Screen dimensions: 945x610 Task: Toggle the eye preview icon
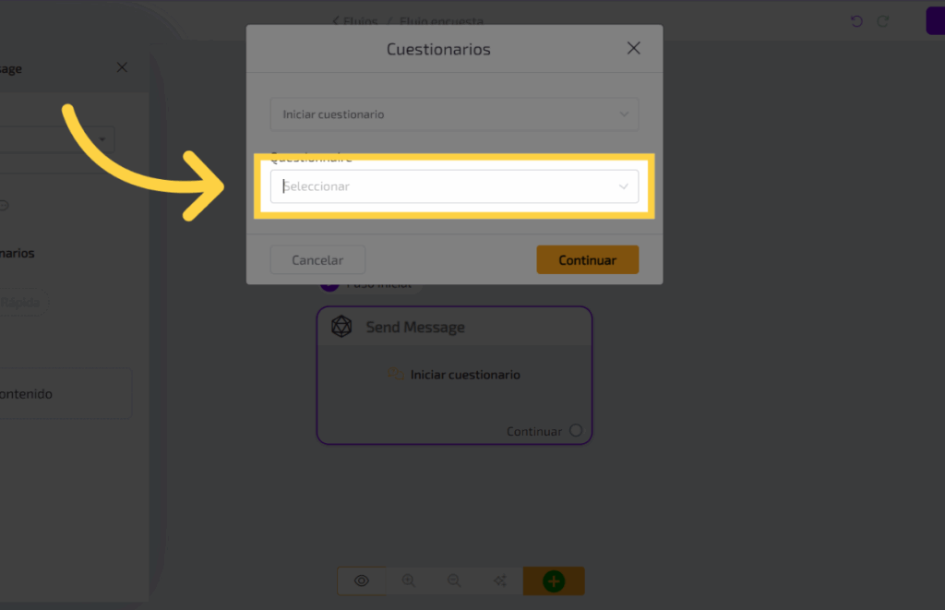[x=362, y=580]
